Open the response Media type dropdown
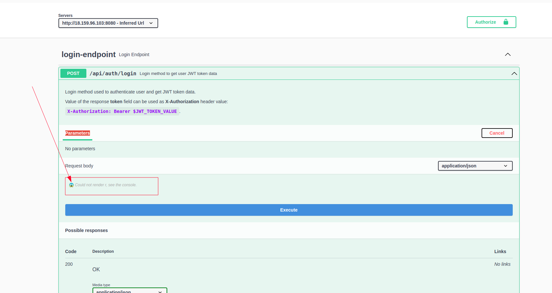The height and width of the screenshot is (293, 552). click(x=130, y=291)
